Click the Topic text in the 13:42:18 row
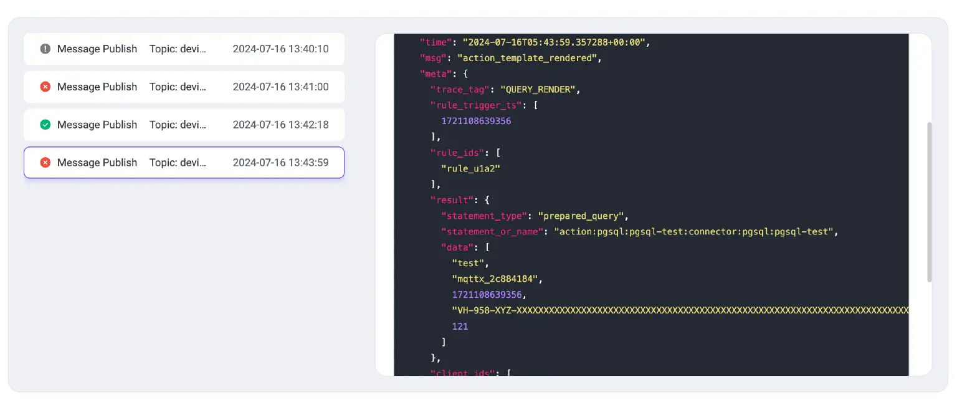The width and height of the screenshot is (957, 402). point(178,125)
